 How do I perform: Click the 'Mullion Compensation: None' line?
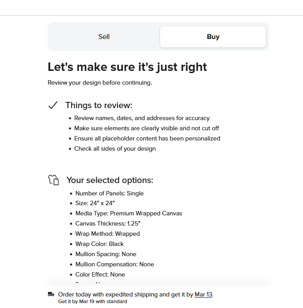(x=114, y=265)
